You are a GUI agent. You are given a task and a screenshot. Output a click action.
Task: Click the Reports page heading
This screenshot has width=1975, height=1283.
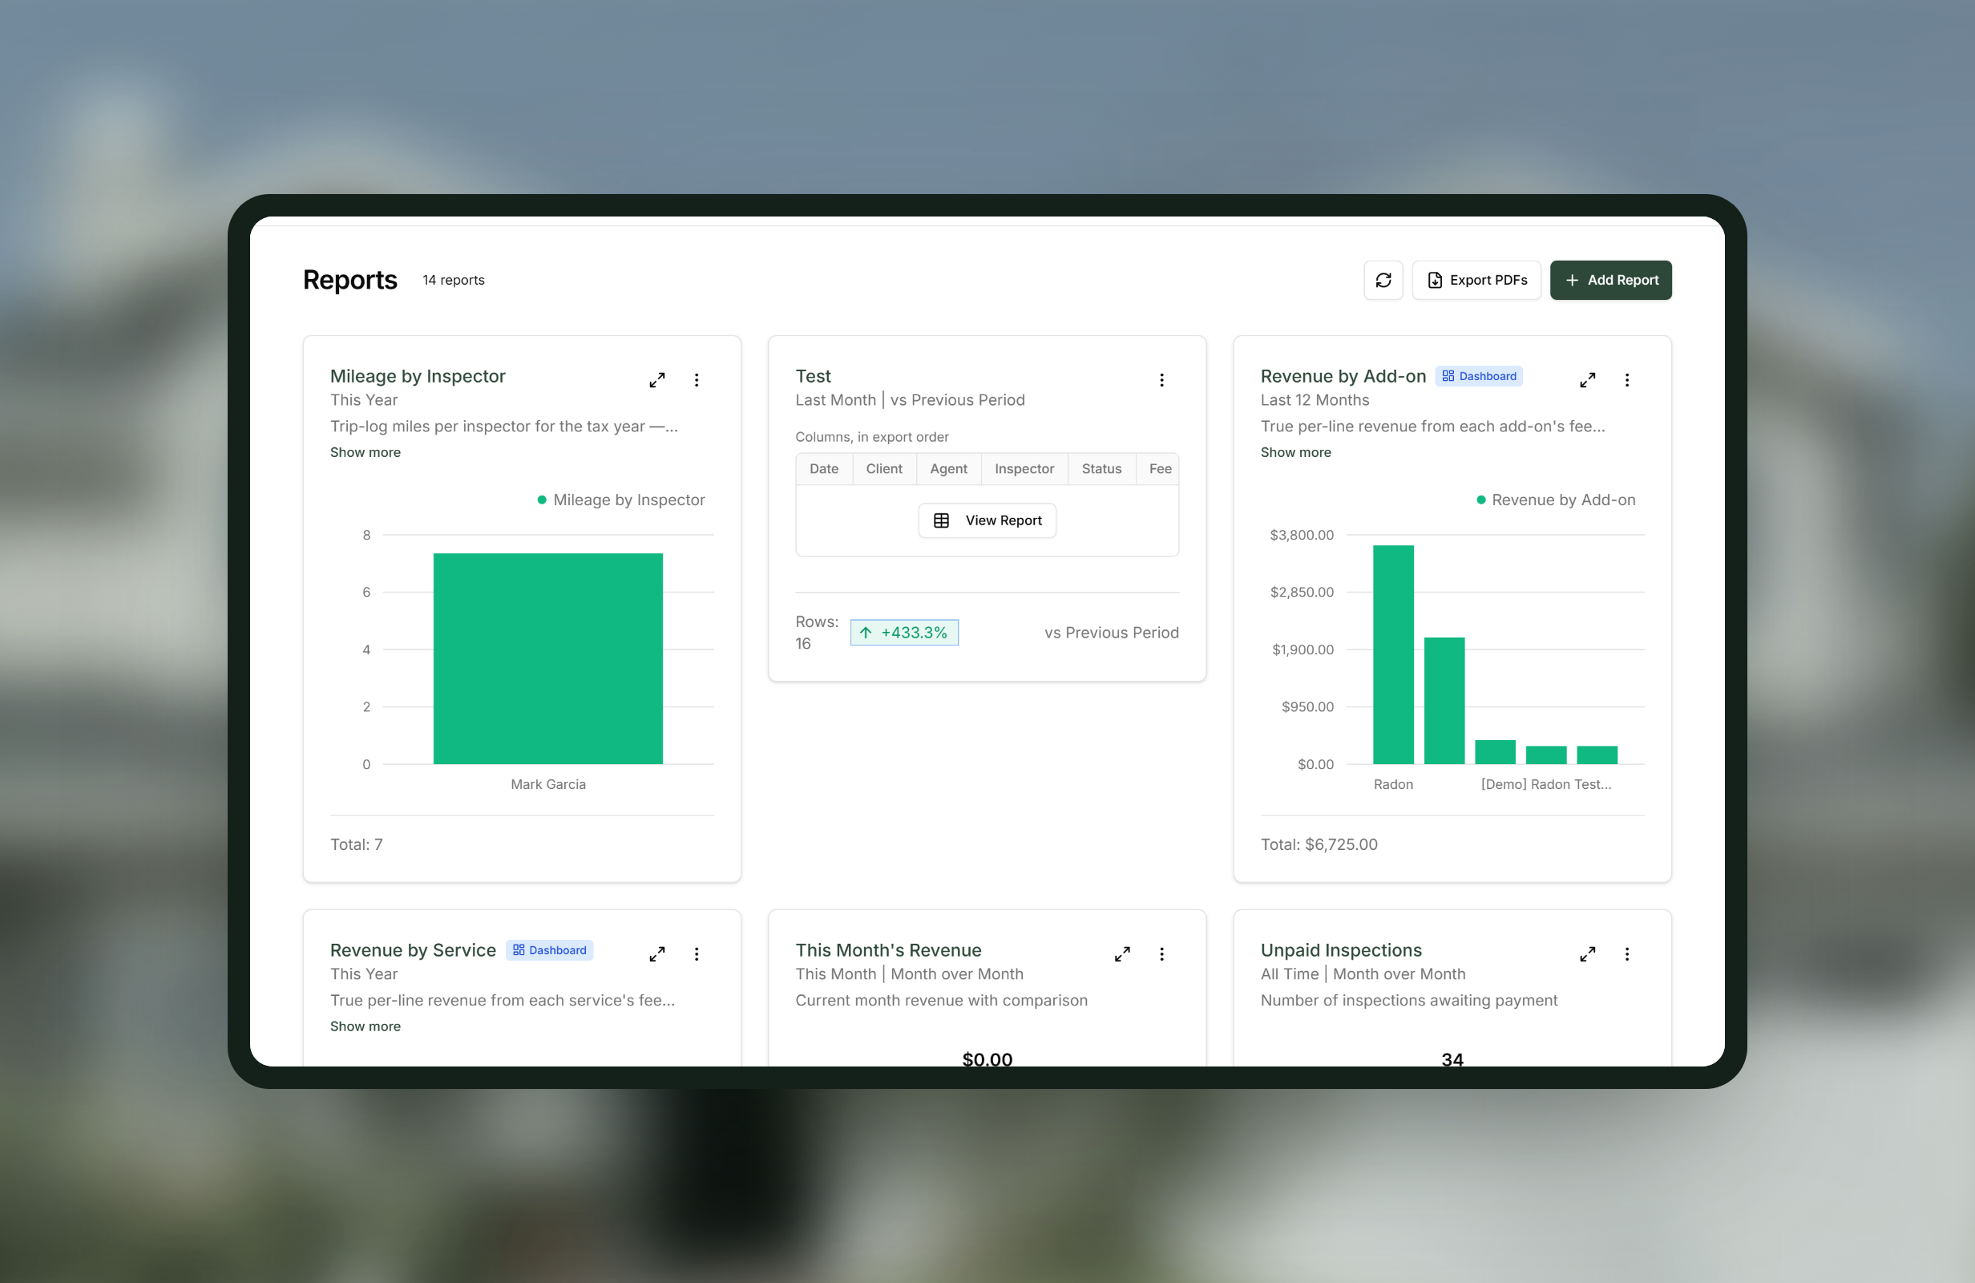point(349,280)
